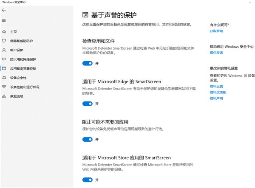Click the window icon for 应用和浏览器控制
This screenshot has width=255, height=188.
[x=4, y=68]
